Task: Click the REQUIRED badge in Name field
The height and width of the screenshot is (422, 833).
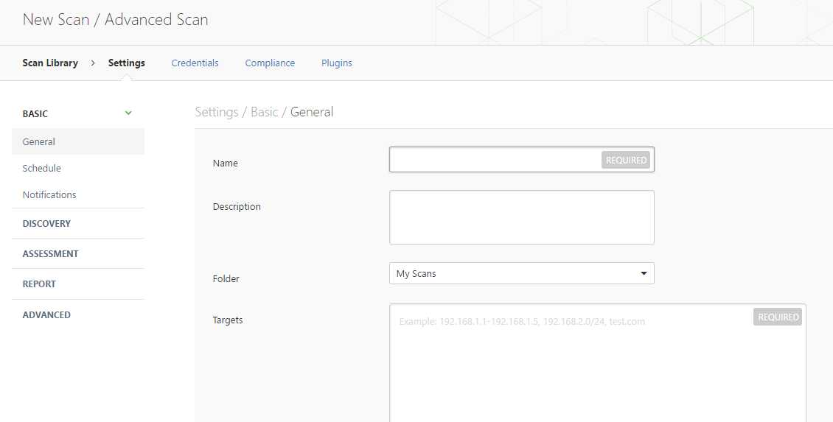Action: coord(626,160)
